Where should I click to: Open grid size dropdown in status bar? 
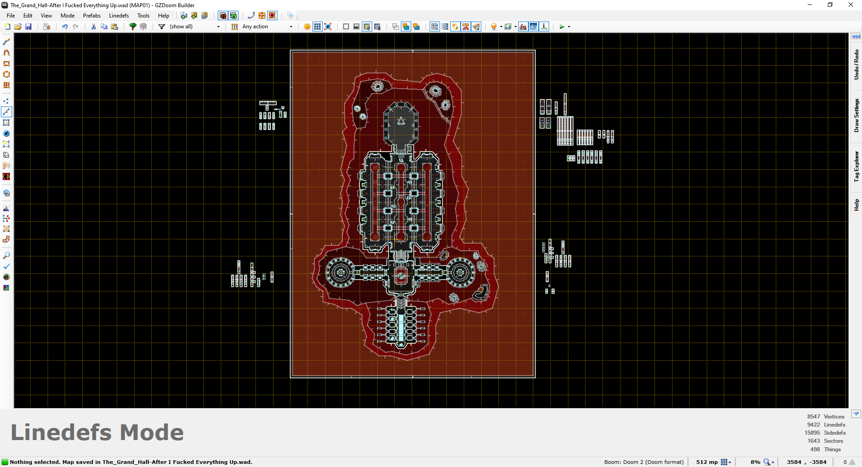[726, 462]
